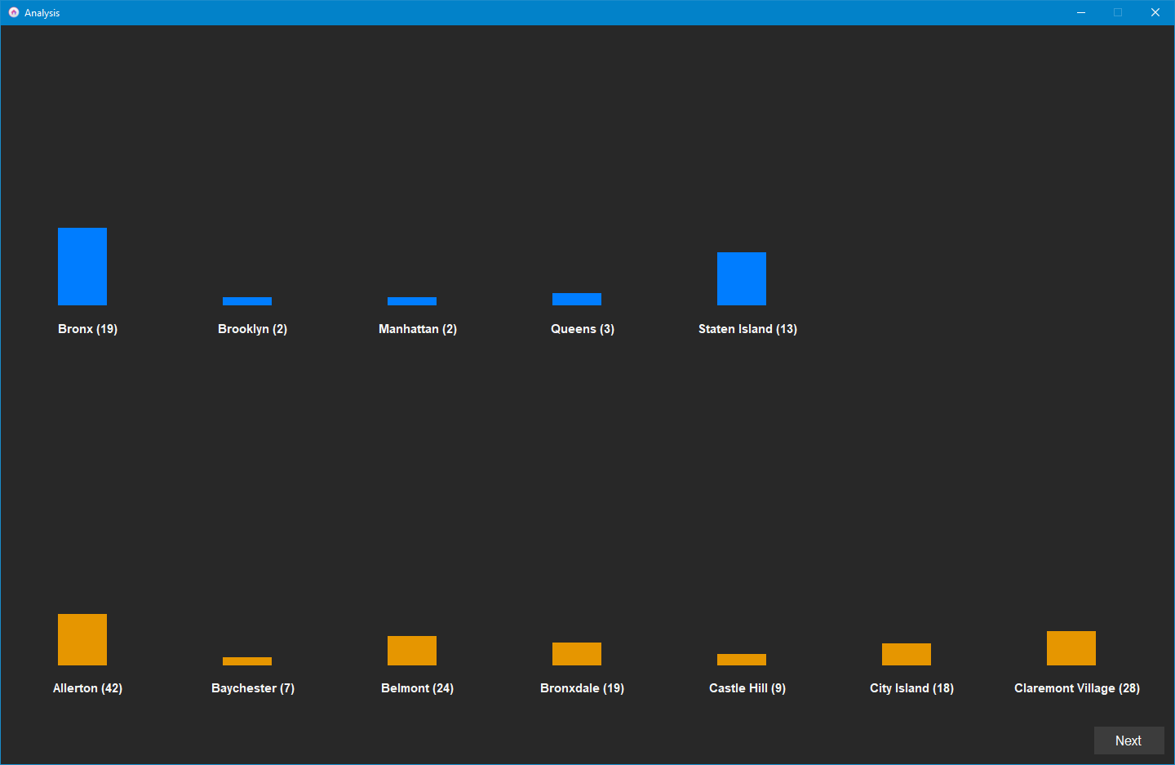Click the Analysis window app icon
Screen dimensions: 1175x765
13,12
